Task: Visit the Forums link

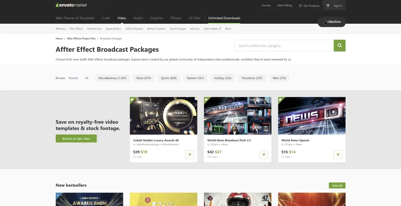Action: (x=266, y=6)
